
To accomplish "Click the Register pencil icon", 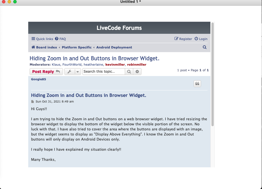I will [x=176, y=39].
